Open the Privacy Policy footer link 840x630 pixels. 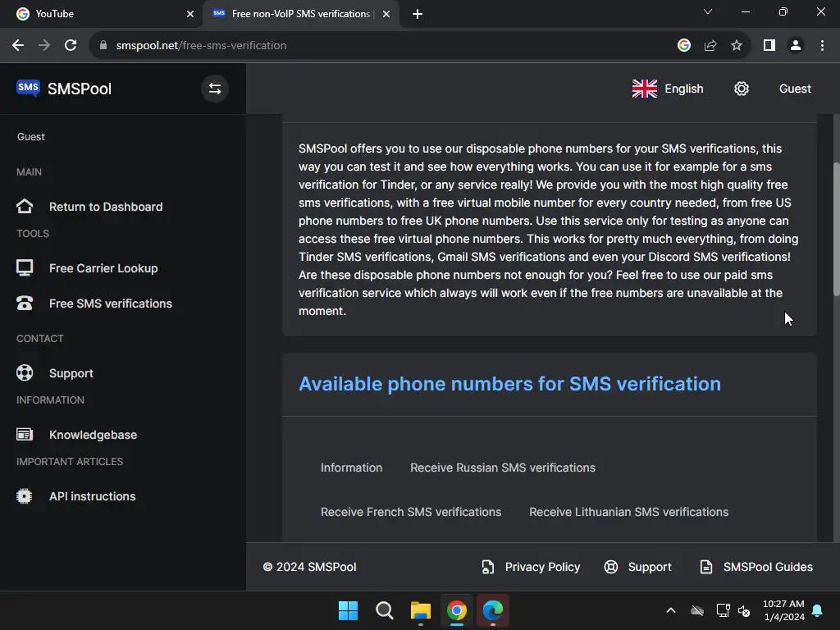(542, 567)
